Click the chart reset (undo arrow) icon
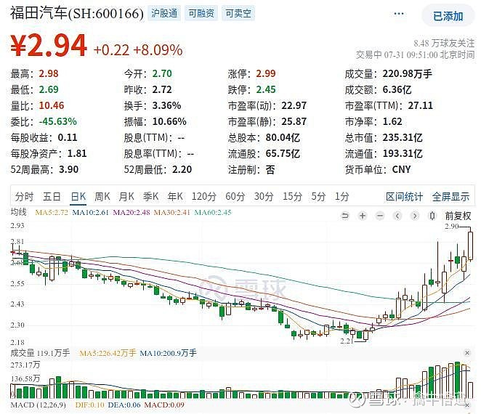481x414 pixels. 345,216
